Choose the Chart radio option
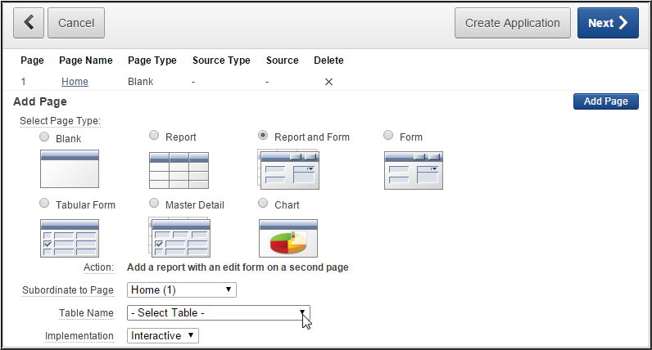Screen dimensions: 652x350 (x=263, y=204)
